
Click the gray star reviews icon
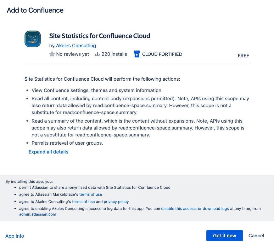coord(52,54)
